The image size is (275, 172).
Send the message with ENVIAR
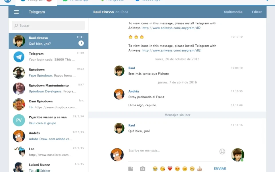tap(220, 169)
